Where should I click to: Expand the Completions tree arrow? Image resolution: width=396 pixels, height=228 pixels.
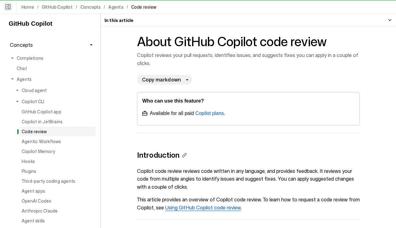(12, 58)
